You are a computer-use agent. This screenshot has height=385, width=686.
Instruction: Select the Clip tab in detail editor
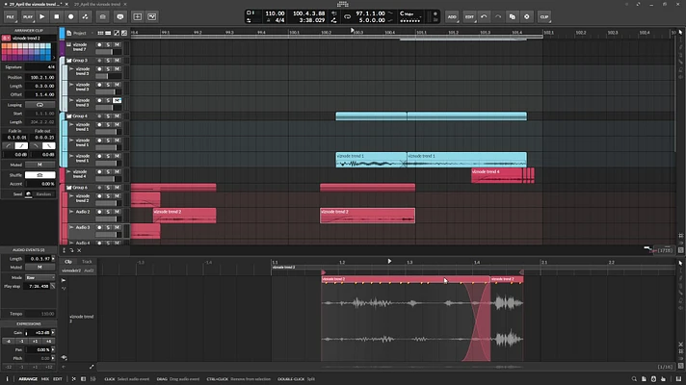point(68,262)
